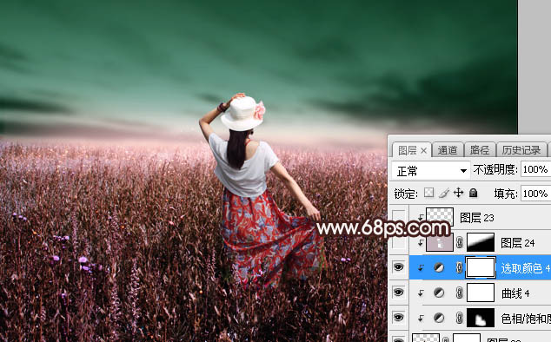
Task: Close the 图层 panel tab with the x
Action: pos(423,151)
